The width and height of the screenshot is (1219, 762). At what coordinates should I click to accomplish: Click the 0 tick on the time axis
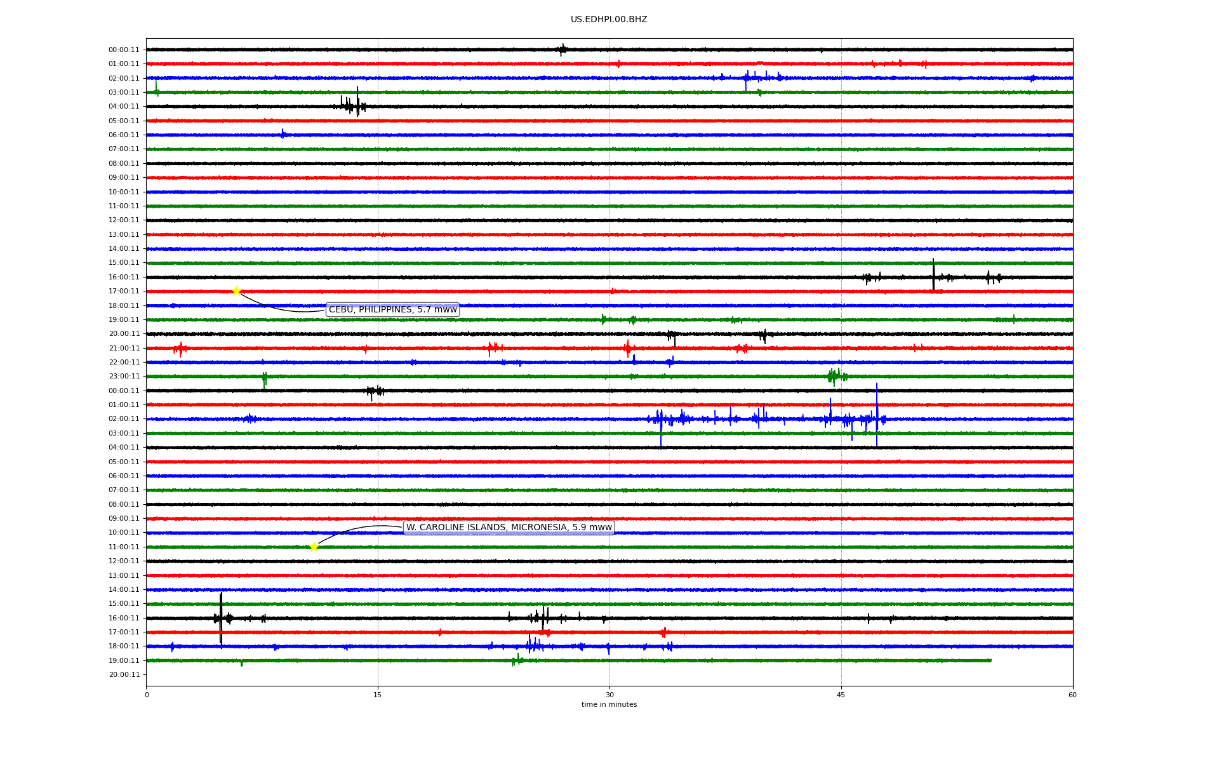(x=147, y=695)
